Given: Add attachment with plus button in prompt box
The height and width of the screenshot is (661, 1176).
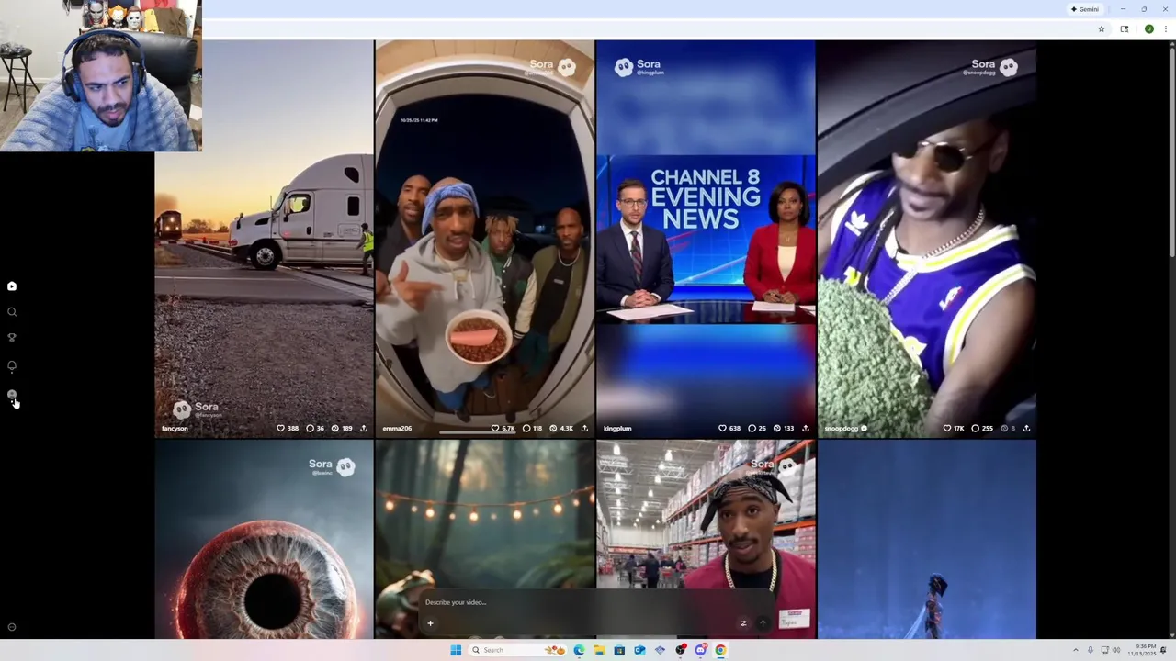Looking at the screenshot, I should pos(430,623).
